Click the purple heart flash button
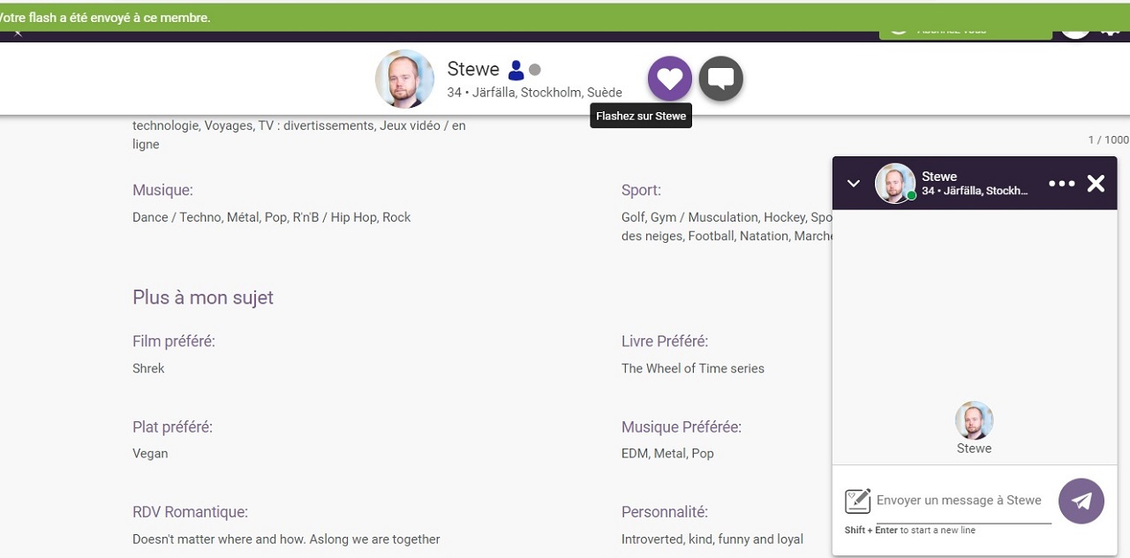 pyautogui.click(x=669, y=79)
